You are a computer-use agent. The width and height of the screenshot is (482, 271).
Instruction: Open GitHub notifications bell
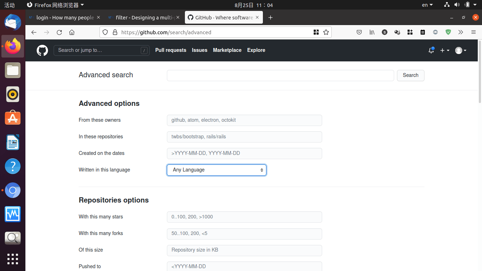(x=431, y=50)
